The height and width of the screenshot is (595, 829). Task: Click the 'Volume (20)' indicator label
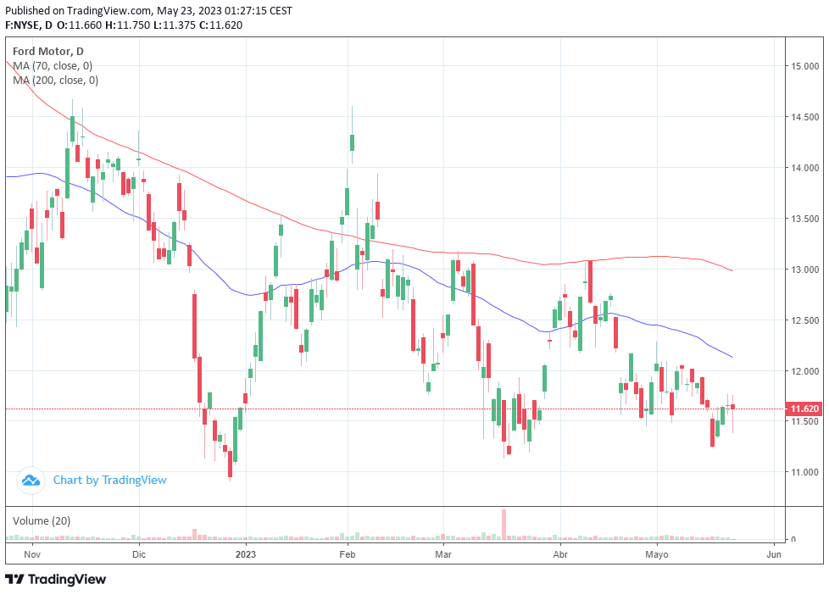click(42, 521)
